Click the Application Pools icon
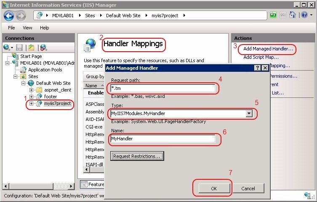 [x=24, y=70]
